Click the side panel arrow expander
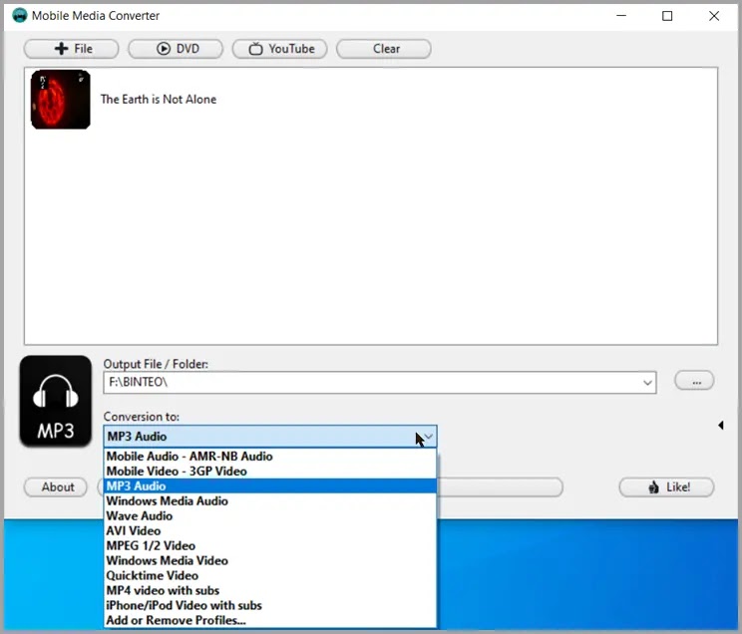This screenshot has width=742, height=634. 721,425
